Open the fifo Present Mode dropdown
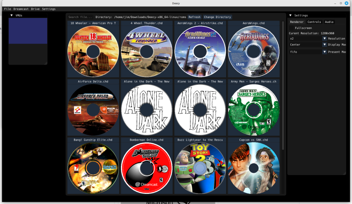This screenshot has height=204, width=352. pos(308,52)
